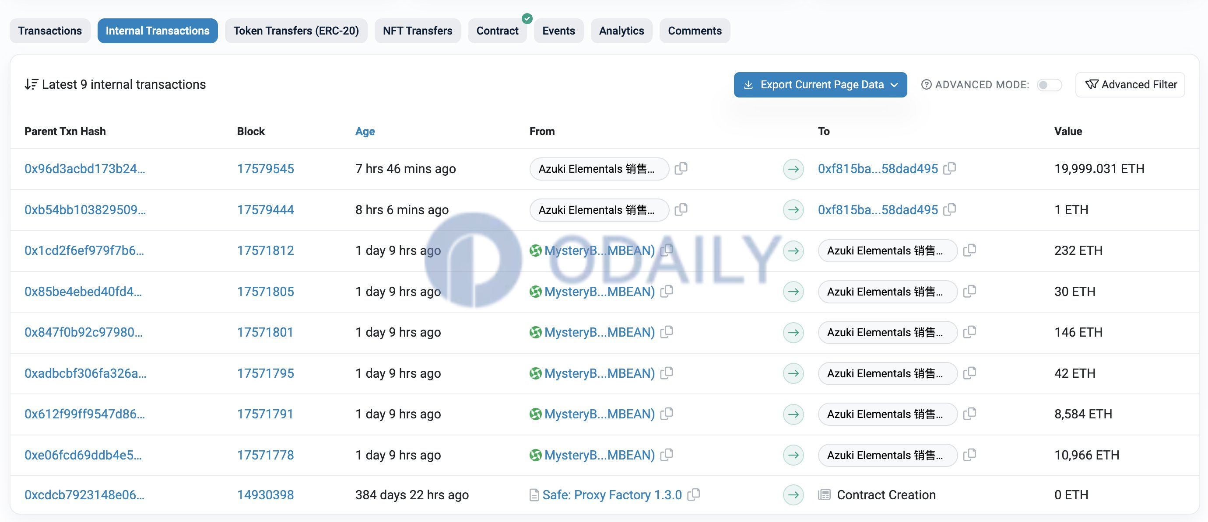
Task: Switch to the Contract tab
Action: (497, 31)
